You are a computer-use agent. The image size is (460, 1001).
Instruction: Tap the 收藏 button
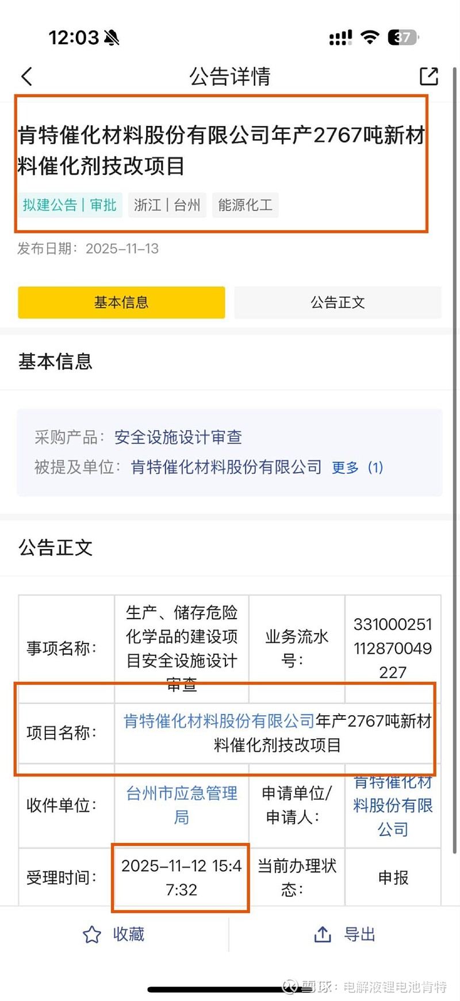(x=128, y=934)
